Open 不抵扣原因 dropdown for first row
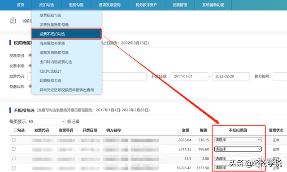Screen dimensions: 287x172 tap(238, 140)
